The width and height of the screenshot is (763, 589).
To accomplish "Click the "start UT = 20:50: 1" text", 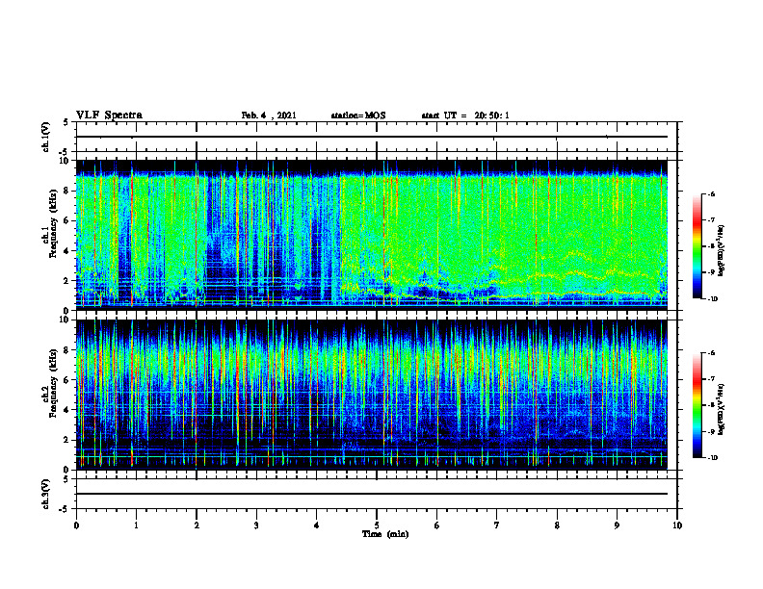I will tap(465, 115).
